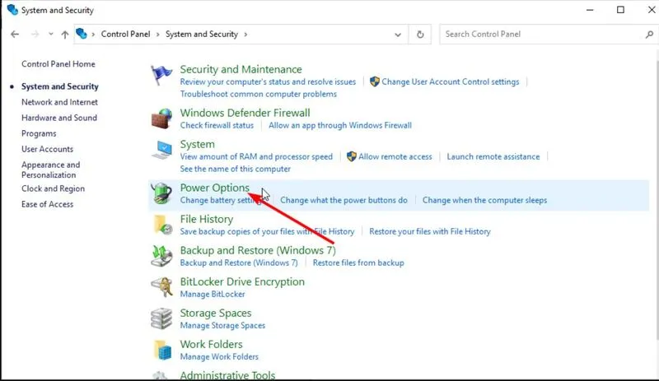Screen dimensions: 659x381
Task: Open Backup and Restore (Windows 7) heading
Action: [x=258, y=250]
